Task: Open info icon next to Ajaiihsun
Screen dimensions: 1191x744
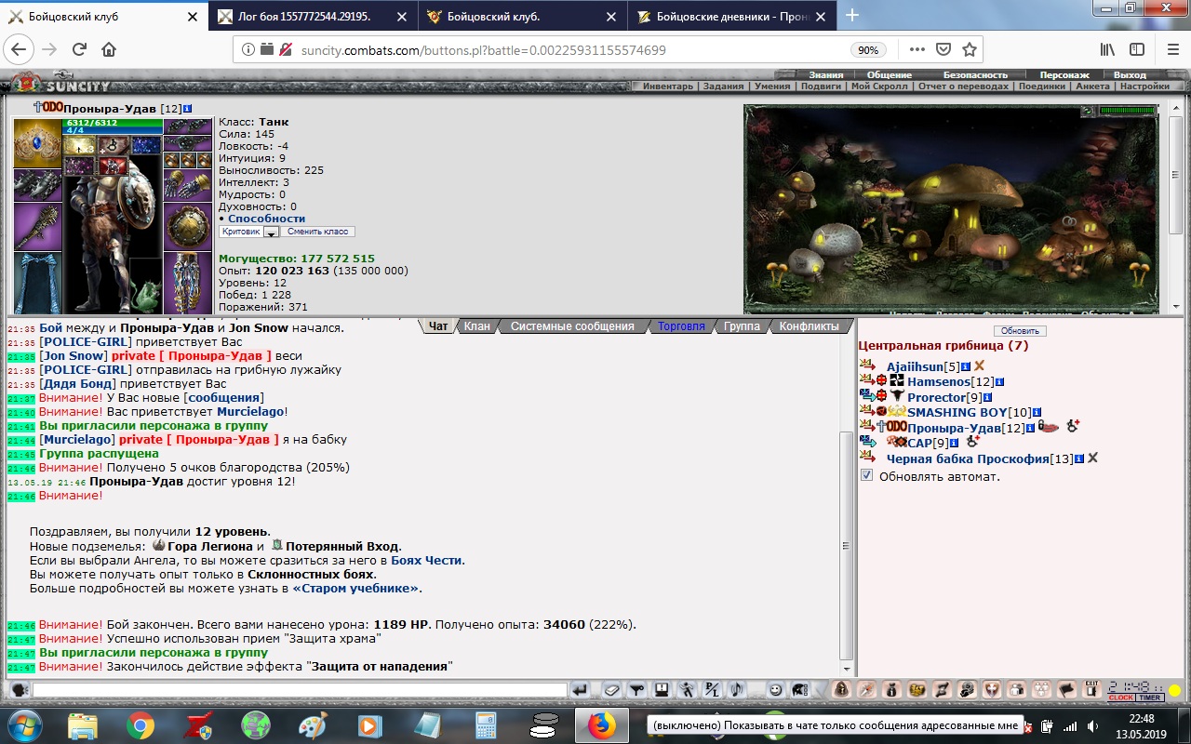Action: pos(966,366)
